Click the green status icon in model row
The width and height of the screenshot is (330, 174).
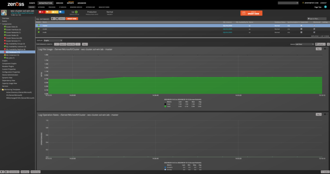[39, 29]
